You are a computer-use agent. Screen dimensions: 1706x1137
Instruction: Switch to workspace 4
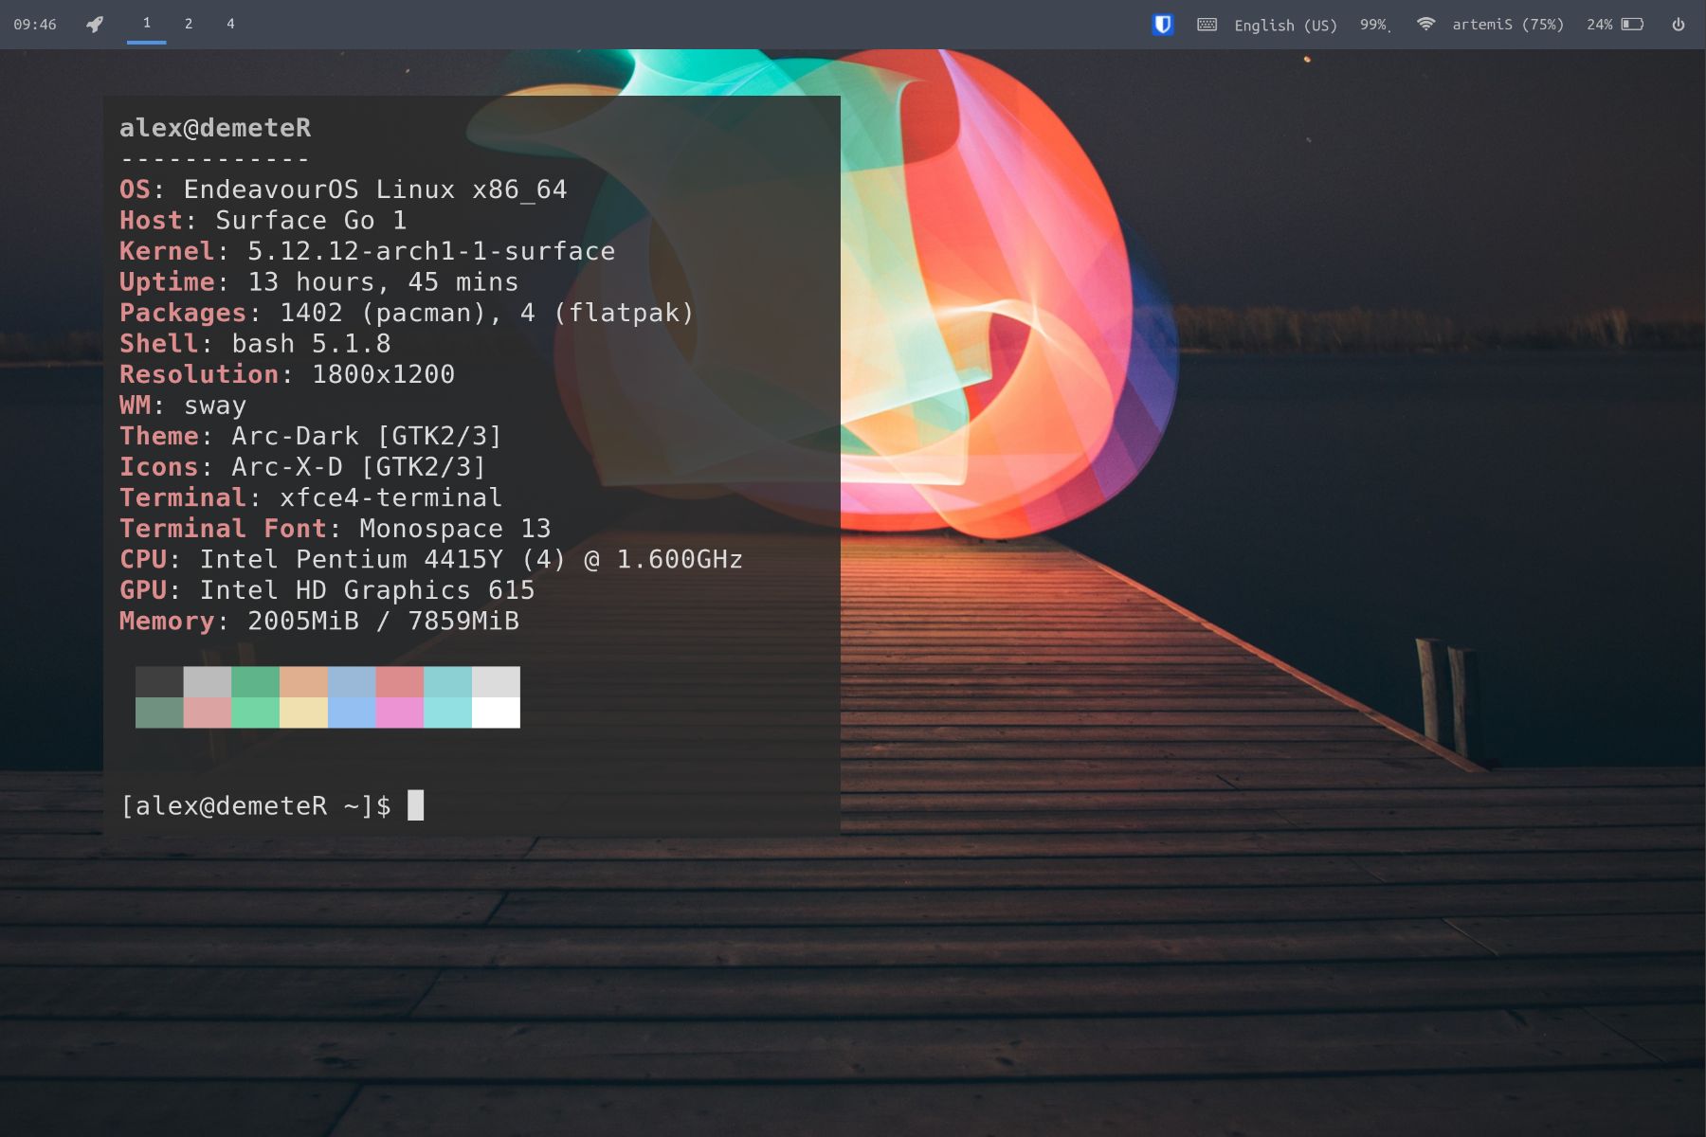point(230,24)
